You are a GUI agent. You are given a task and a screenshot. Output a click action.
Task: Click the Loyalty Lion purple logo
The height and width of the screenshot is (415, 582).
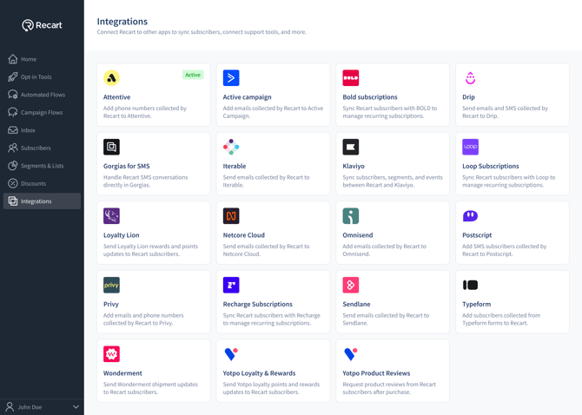(111, 216)
